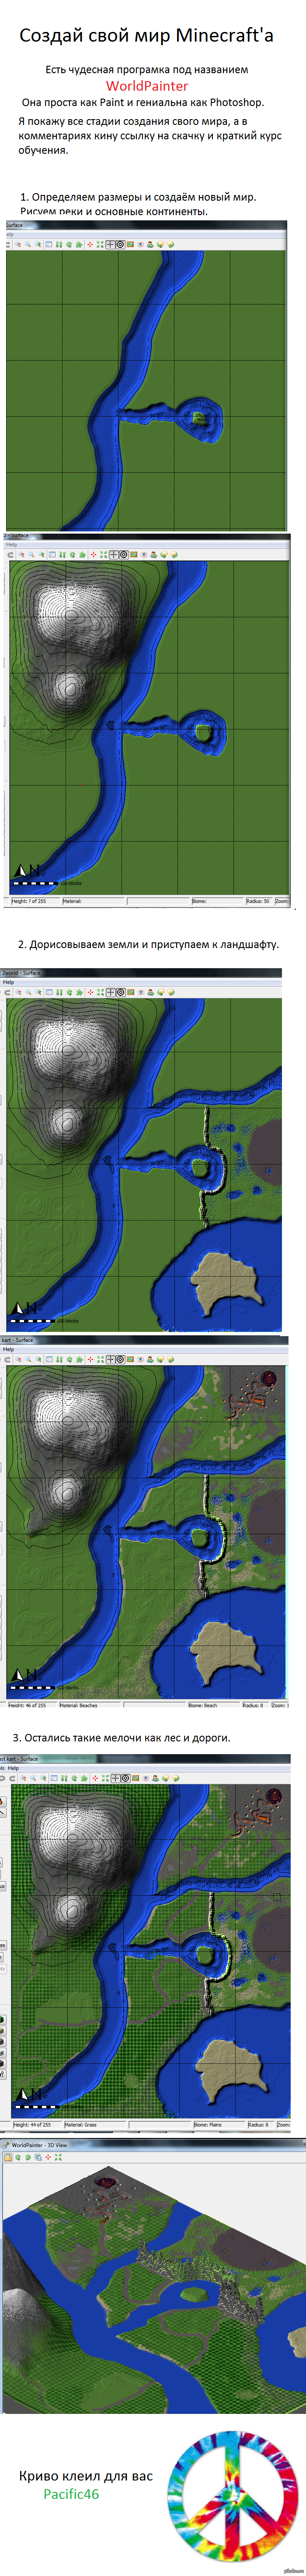Click the circle target icon in the Radius: 50 window toolbar
The height and width of the screenshot is (2576, 306).
pyautogui.click(x=125, y=554)
